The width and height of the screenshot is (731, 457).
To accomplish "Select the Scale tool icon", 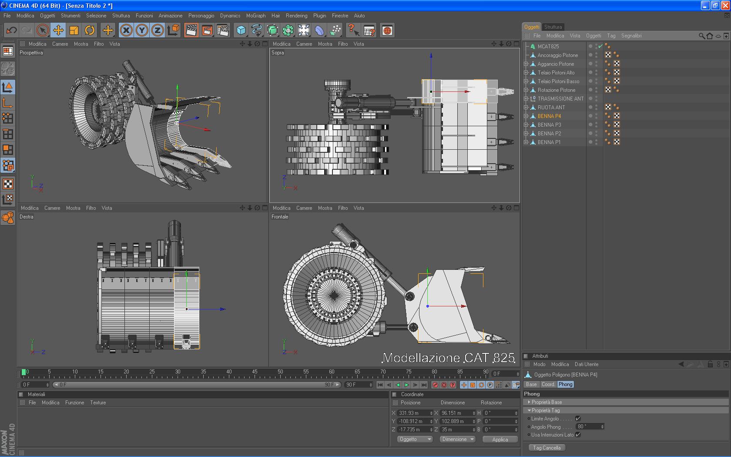I will 74,30.
